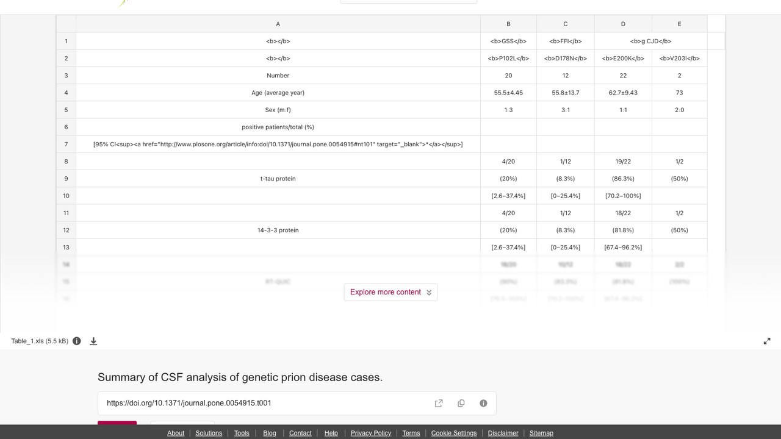Click the '[67.4–96.2%]' cell
781x439 pixels.
pos(623,247)
